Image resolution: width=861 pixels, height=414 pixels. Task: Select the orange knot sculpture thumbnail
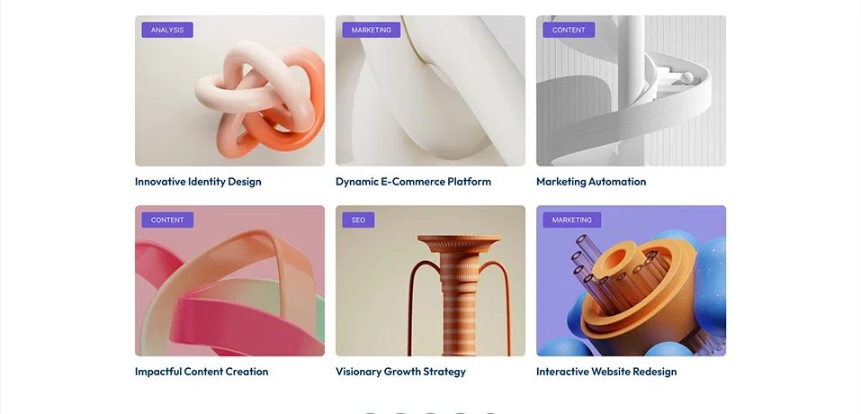pos(229,91)
